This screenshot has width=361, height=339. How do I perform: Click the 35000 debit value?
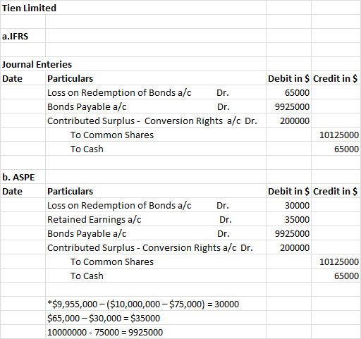coord(288,219)
